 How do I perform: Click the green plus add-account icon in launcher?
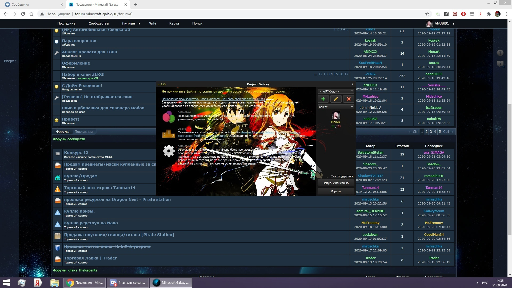pyautogui.click(x=323, y=99)
